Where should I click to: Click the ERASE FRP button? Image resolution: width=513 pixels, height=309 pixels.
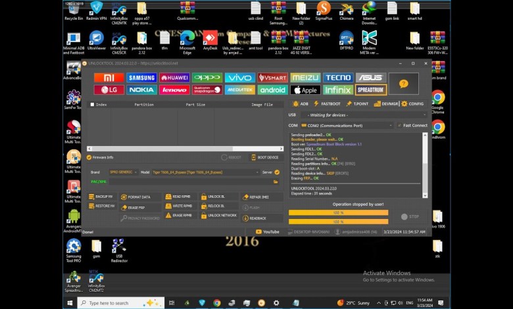(140, 208)
